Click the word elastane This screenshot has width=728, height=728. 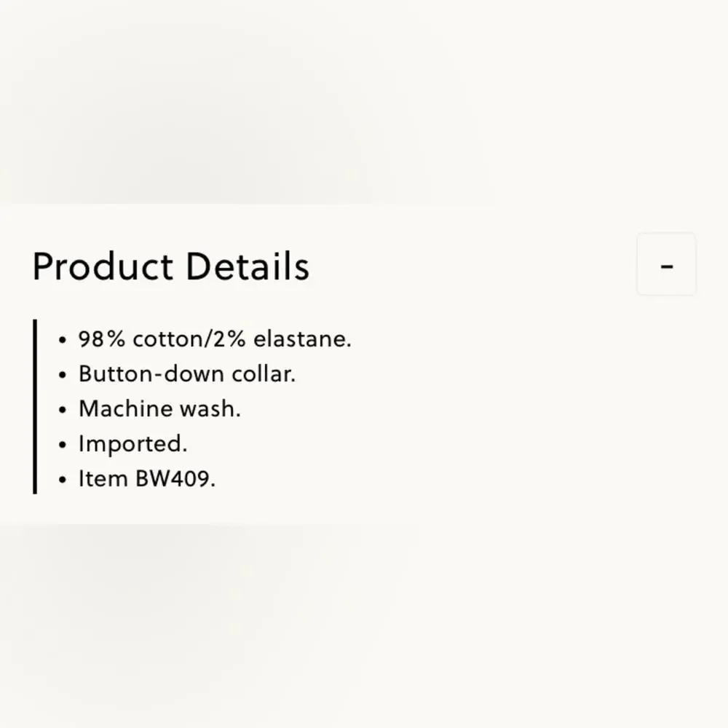tap(302, 339)
